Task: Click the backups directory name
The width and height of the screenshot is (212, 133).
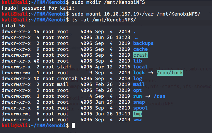Action: 143,43
